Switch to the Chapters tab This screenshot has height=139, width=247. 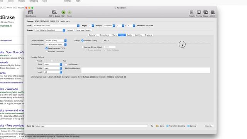(148, 35)
